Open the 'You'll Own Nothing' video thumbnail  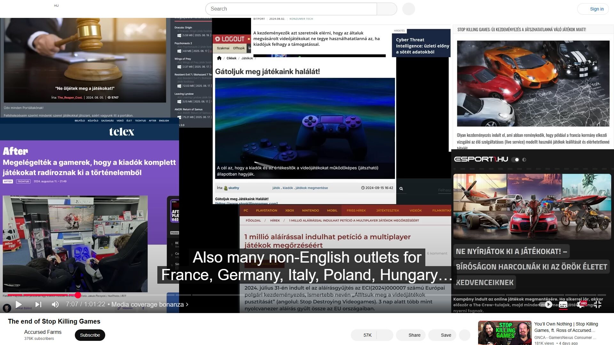(505, 333)
